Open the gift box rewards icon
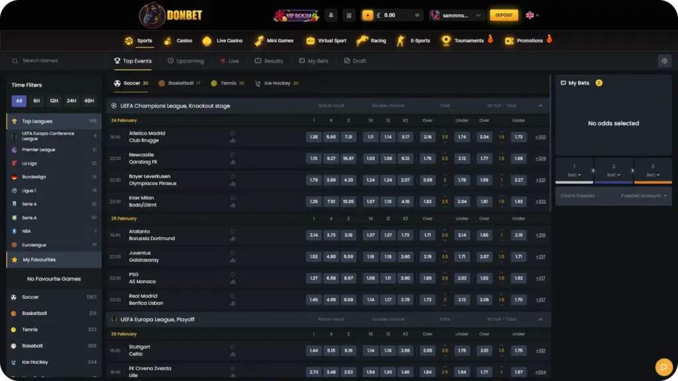Image resolution: width=678 pixels, height=381 pixels. (x=349, y=15)
